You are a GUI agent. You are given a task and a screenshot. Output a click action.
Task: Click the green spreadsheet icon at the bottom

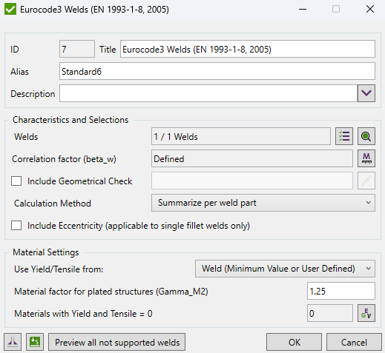pos(35,342)
